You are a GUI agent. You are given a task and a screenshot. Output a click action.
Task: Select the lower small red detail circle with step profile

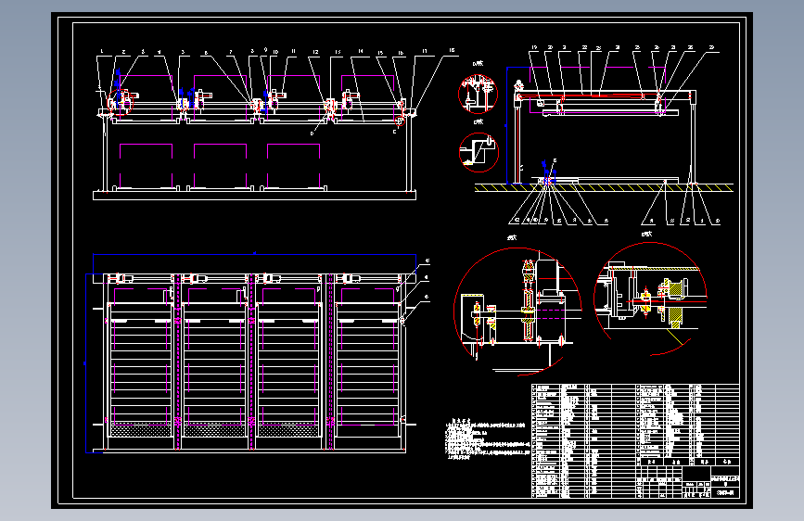(x=479, y=152)
